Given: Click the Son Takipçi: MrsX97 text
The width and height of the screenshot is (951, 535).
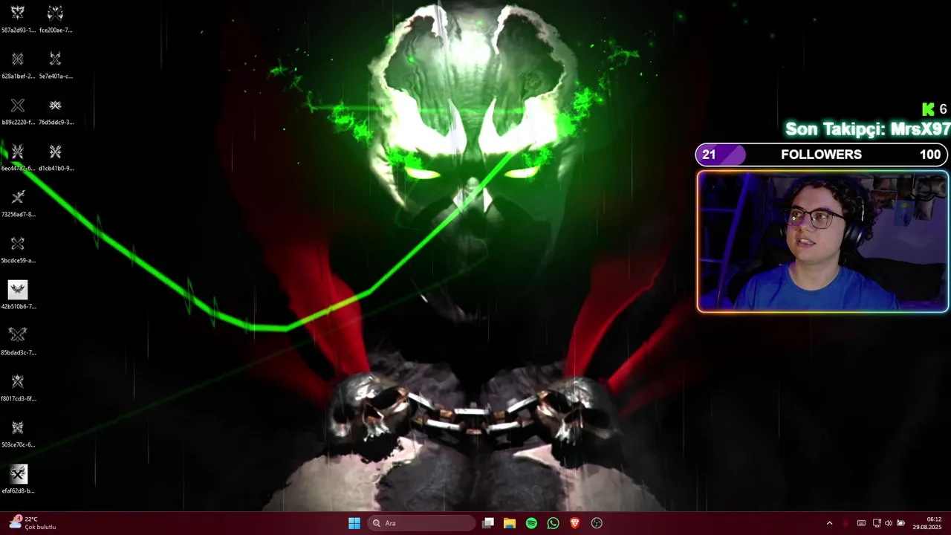Looking at the screenshot, I should click(868, 129).
